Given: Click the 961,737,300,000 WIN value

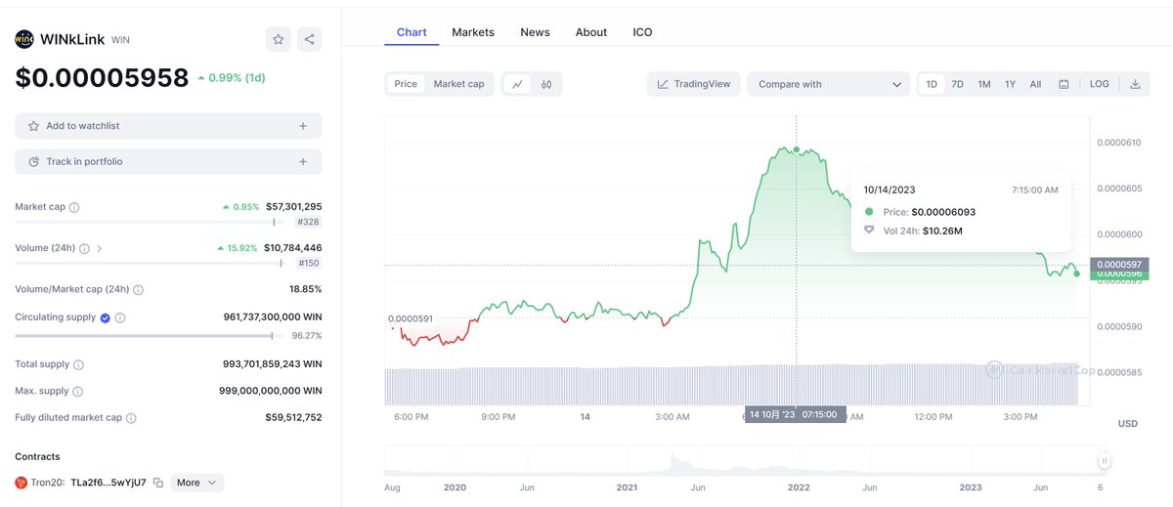Looking at the screenshot, I should tap(273, 317).
